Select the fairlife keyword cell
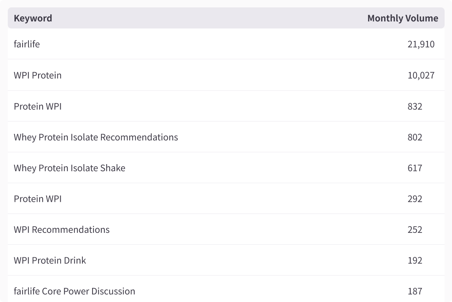452x302 pixels. pyautogui.click(x=27, y=44)
